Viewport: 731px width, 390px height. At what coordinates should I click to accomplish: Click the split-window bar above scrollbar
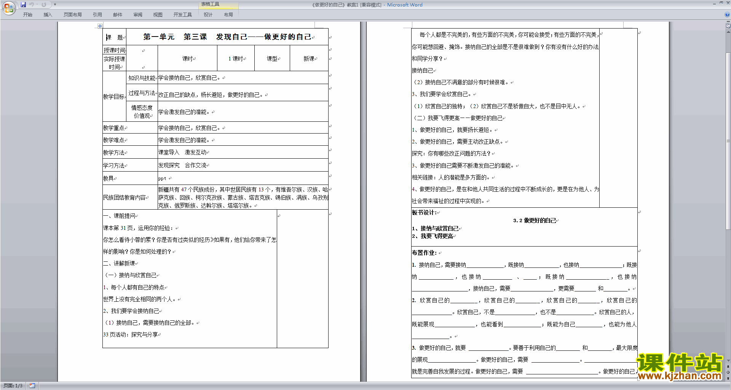[728, 22]
